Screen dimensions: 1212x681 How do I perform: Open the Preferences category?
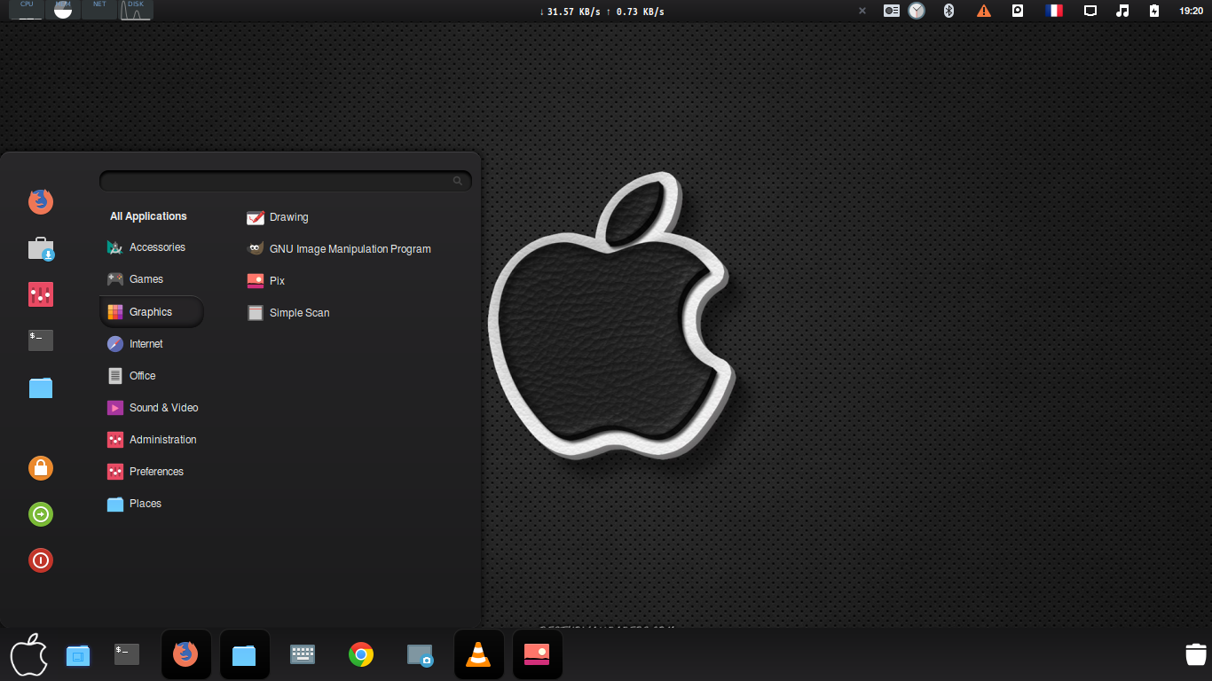tap(151, 472)
